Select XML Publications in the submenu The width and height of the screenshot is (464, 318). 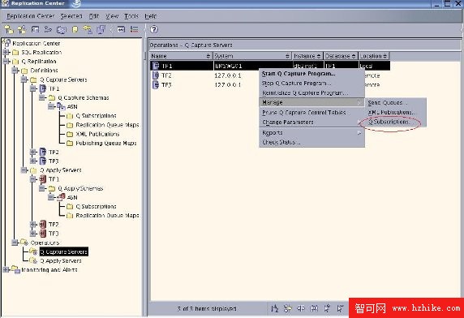tap(396, 113)
